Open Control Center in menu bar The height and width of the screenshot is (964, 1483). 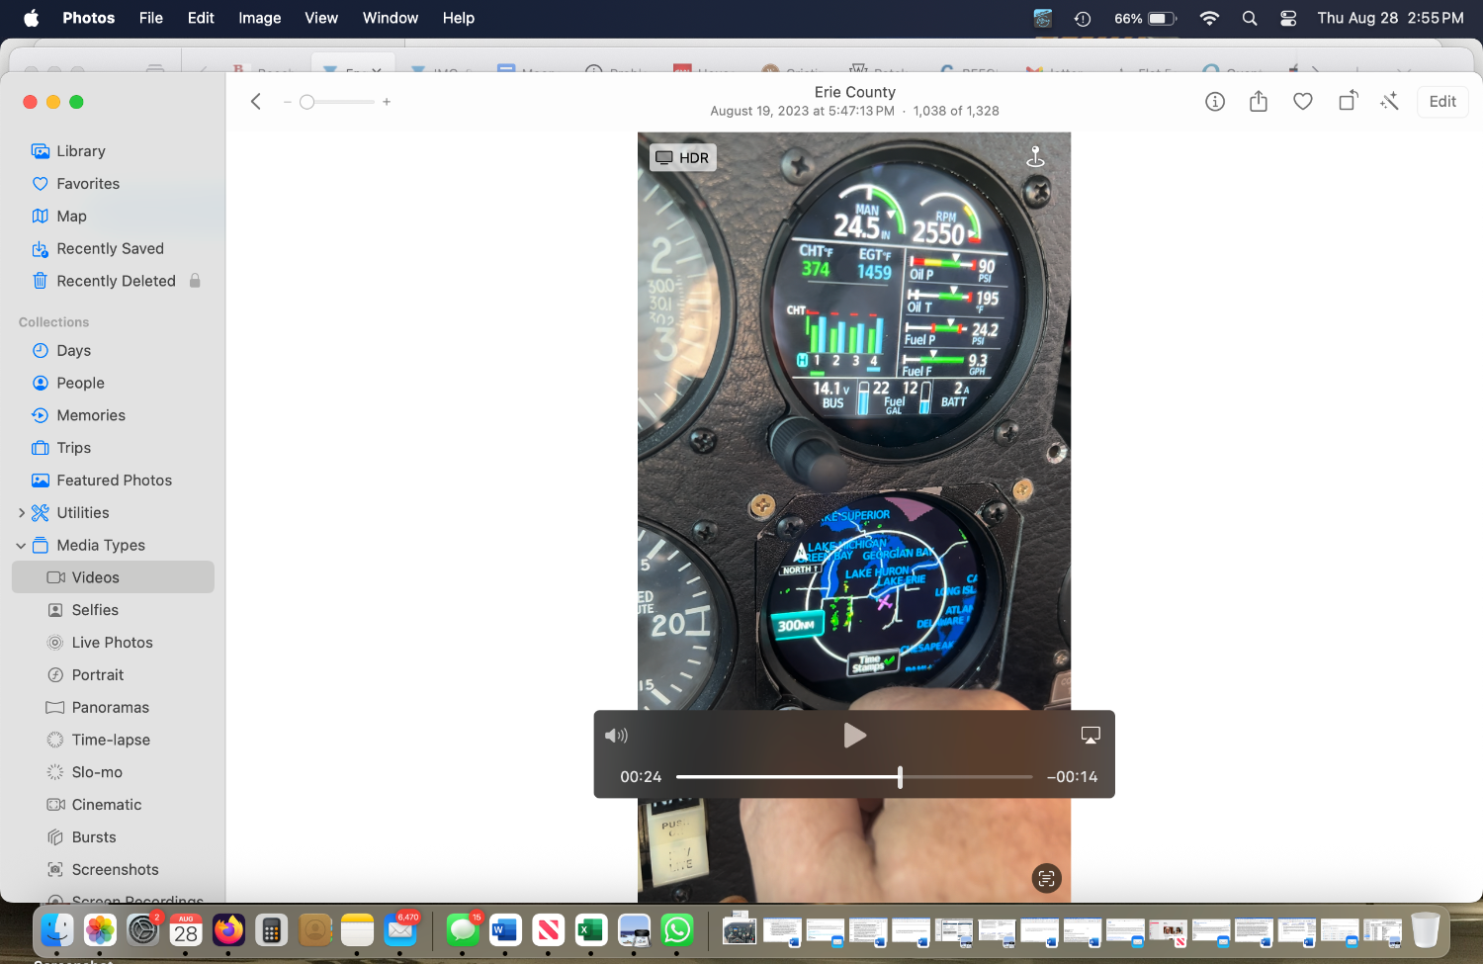click(1288, 18)
